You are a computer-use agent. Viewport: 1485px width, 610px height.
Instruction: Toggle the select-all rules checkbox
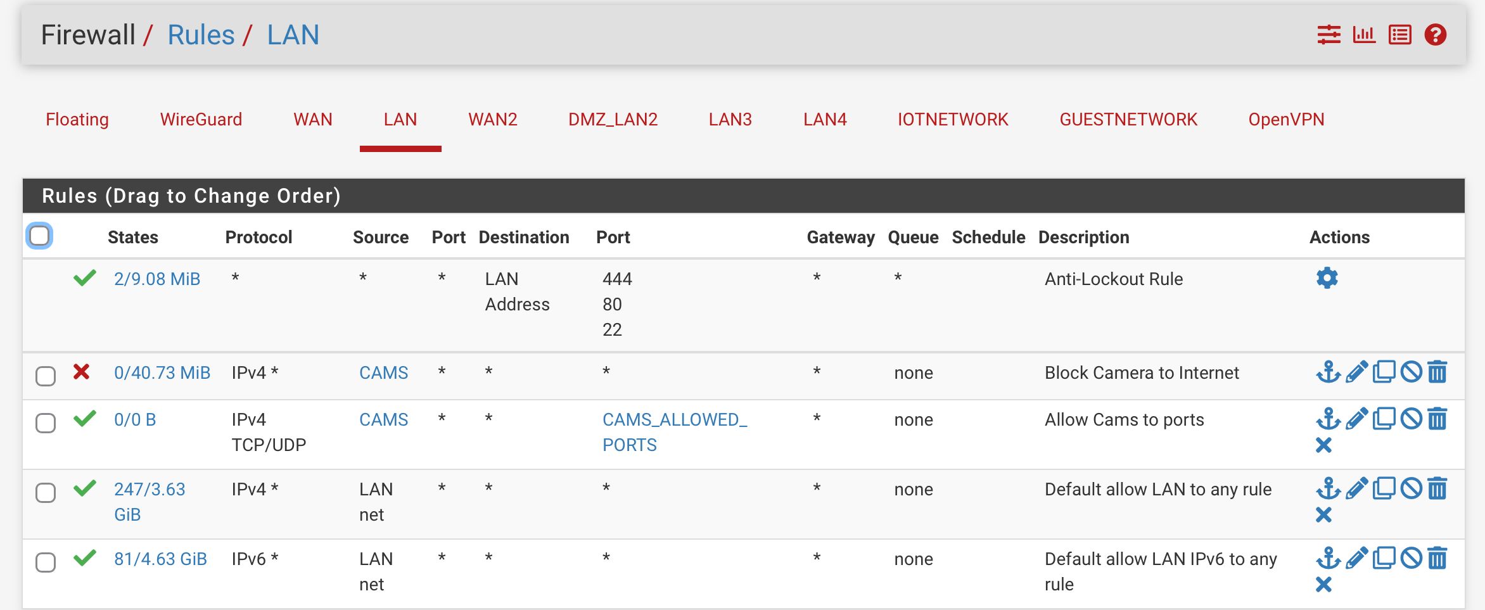click(x=39, y=236)
